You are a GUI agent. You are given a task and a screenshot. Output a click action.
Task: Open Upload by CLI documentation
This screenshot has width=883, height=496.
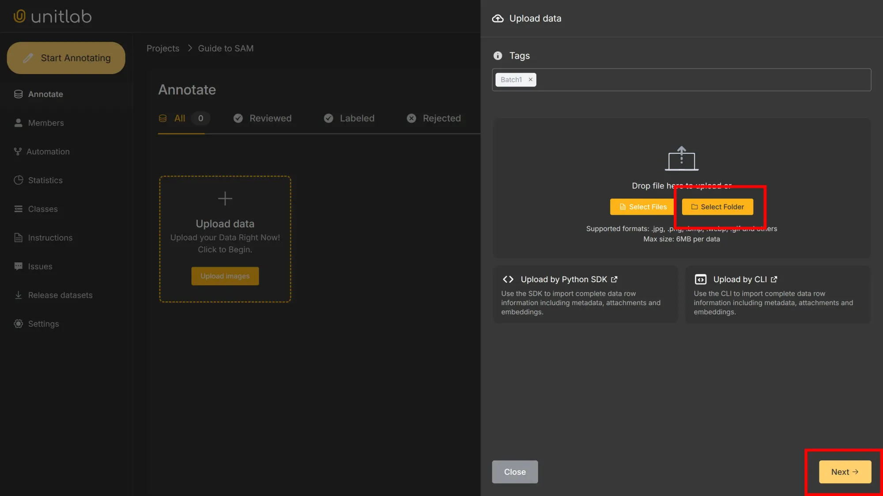tap(740, 279)
